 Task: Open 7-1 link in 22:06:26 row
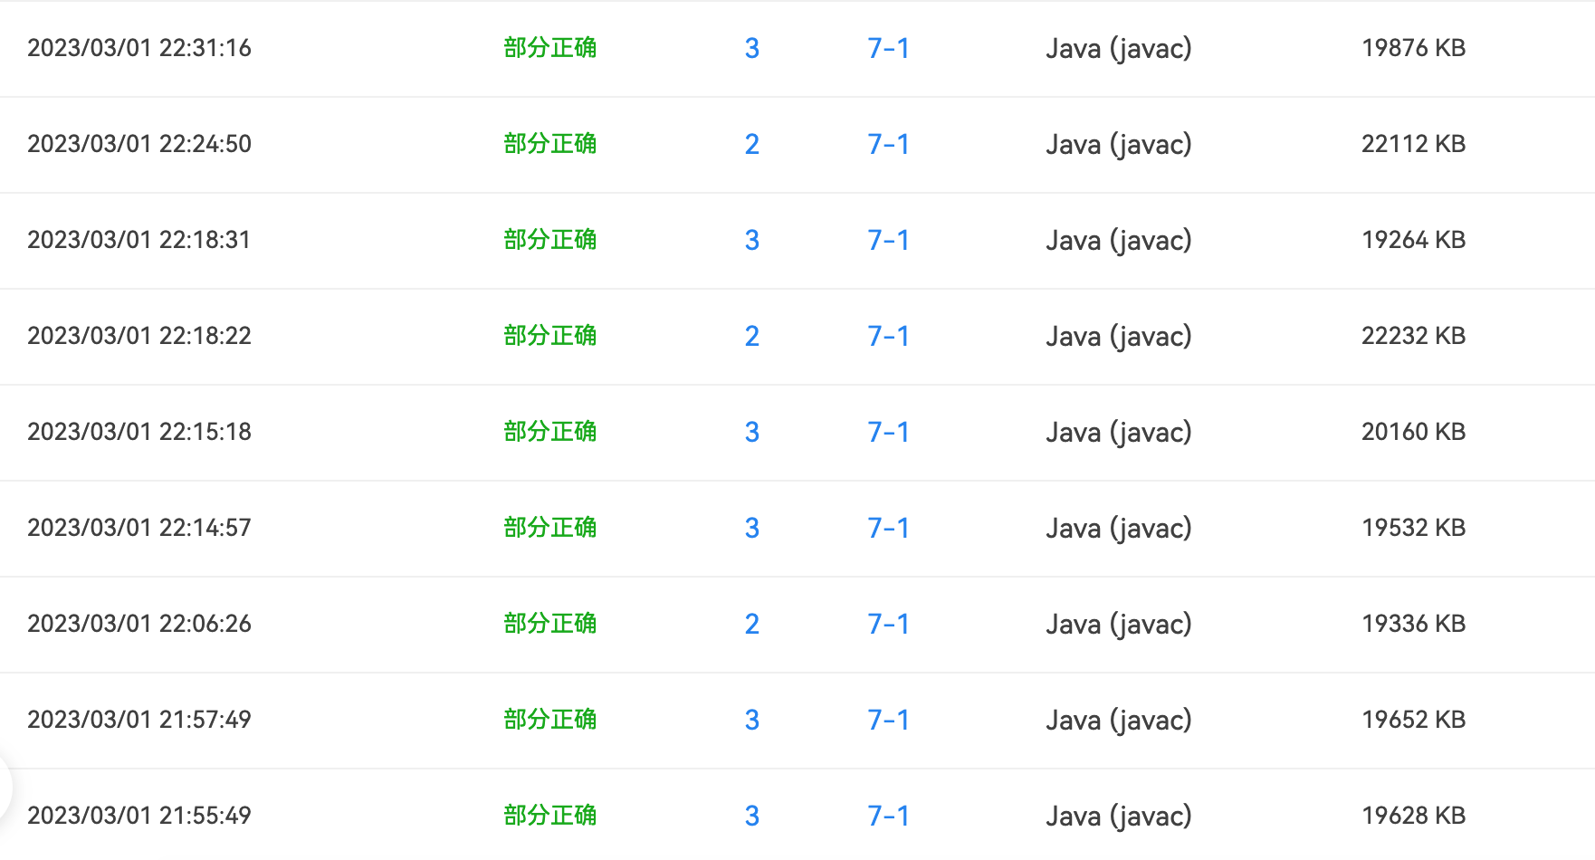888,624
